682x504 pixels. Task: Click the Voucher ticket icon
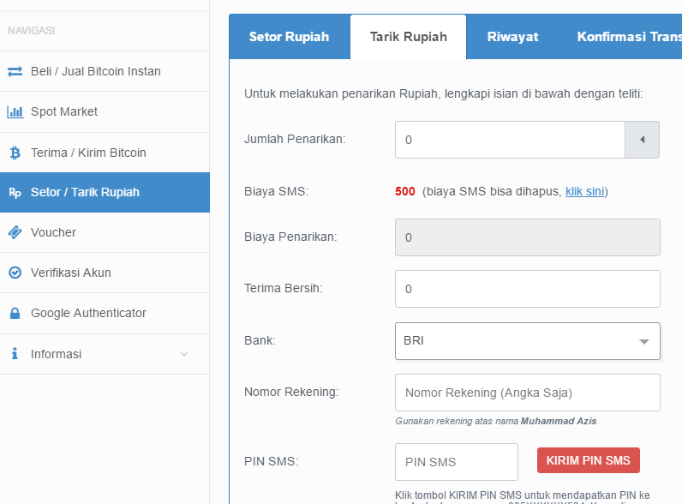[x=15, y=232]
